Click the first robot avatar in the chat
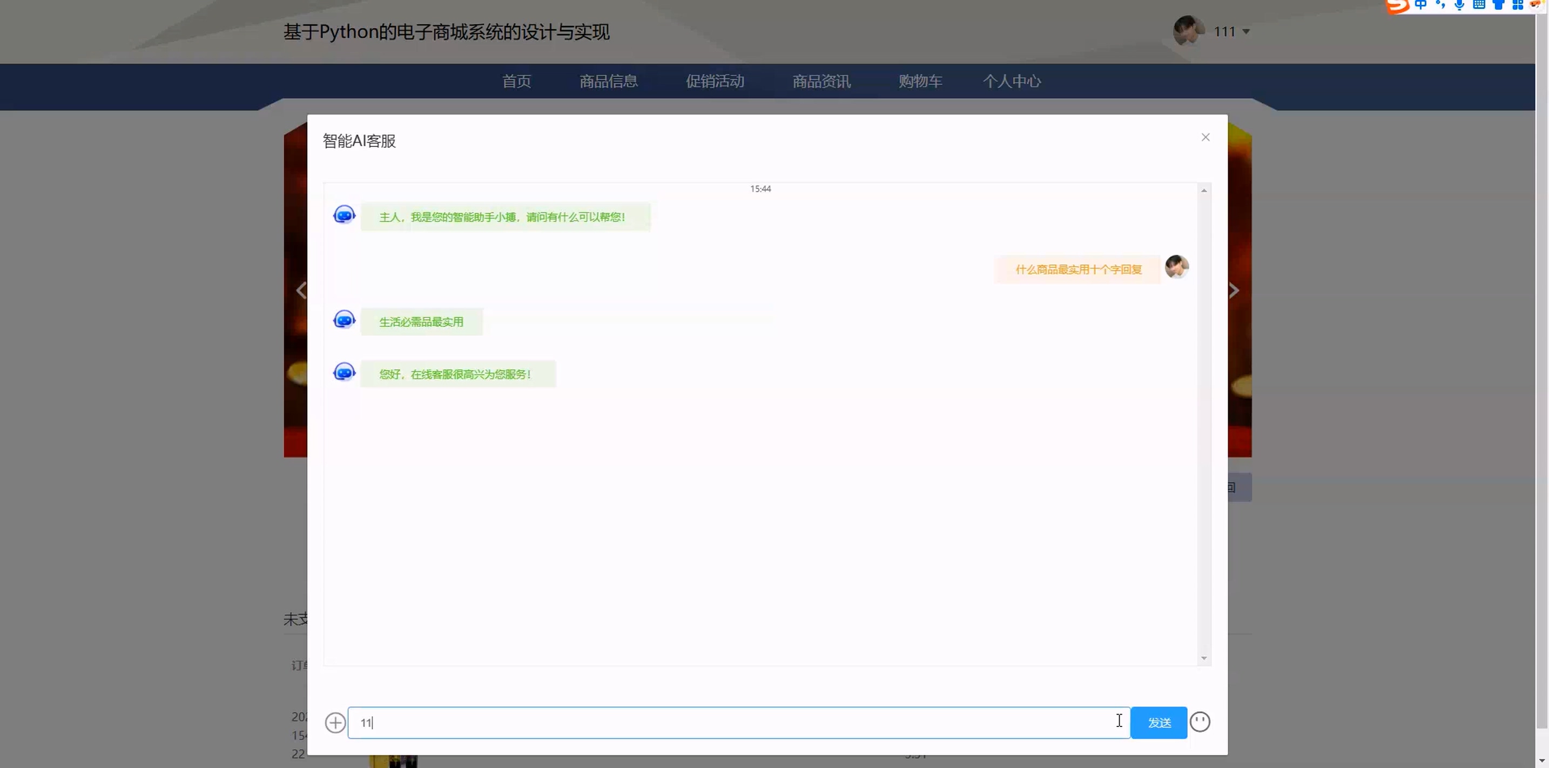 [344, 215]
